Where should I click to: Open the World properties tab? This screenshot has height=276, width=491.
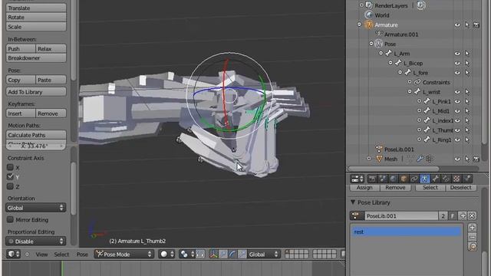394,179
